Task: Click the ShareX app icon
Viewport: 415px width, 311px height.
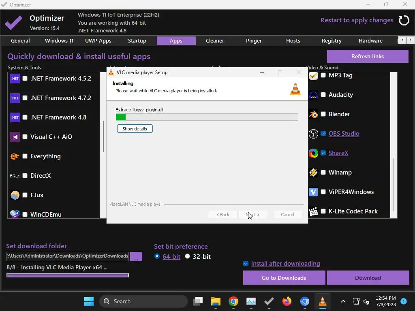Action: [313, 153]
